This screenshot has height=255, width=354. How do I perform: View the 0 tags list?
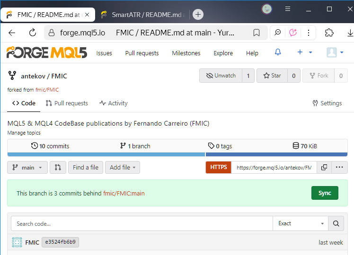[x=220, y=146]
